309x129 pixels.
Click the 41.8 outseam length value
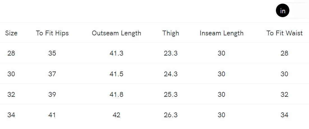(116, 95)
